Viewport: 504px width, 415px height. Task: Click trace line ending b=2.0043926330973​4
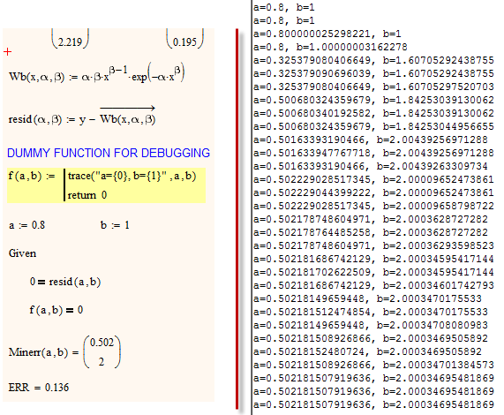coord(371,166)
